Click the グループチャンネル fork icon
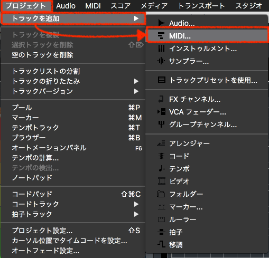Viewport: 269px width, 258px height. point(161,124)
